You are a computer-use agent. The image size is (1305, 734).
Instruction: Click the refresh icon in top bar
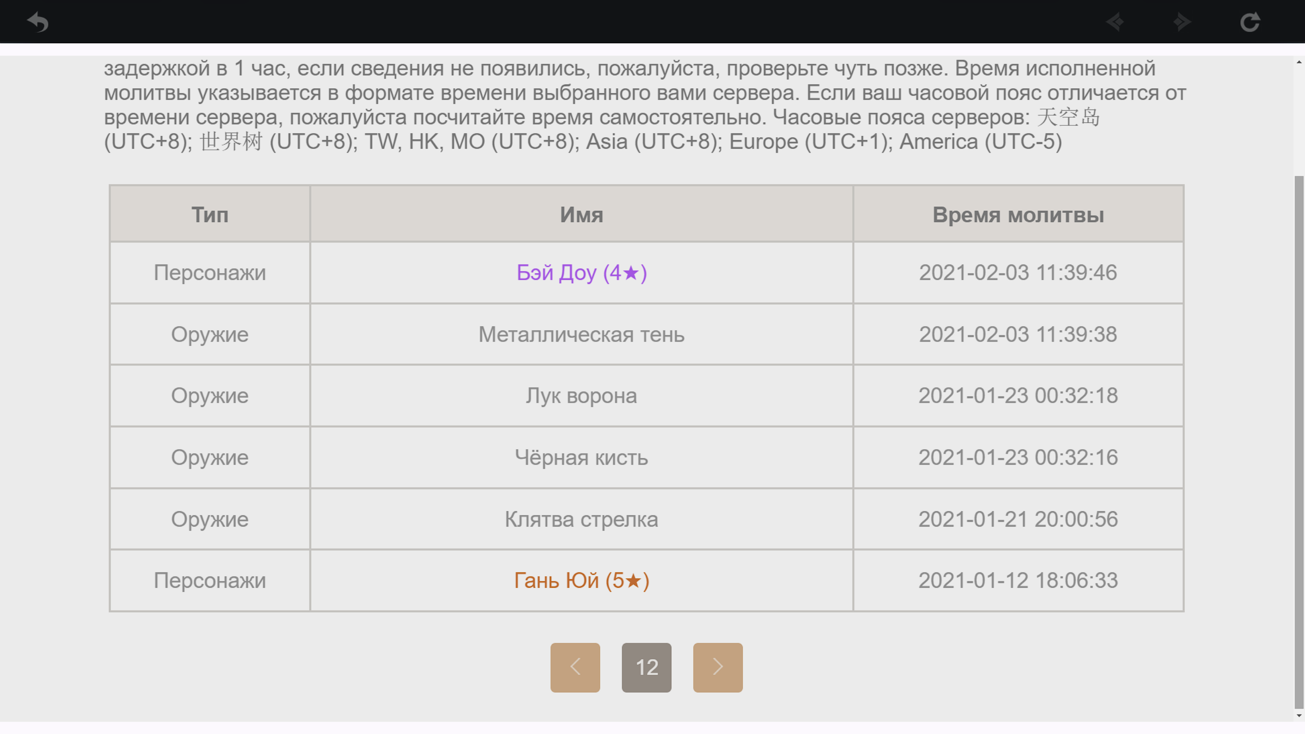(1249, 22)
